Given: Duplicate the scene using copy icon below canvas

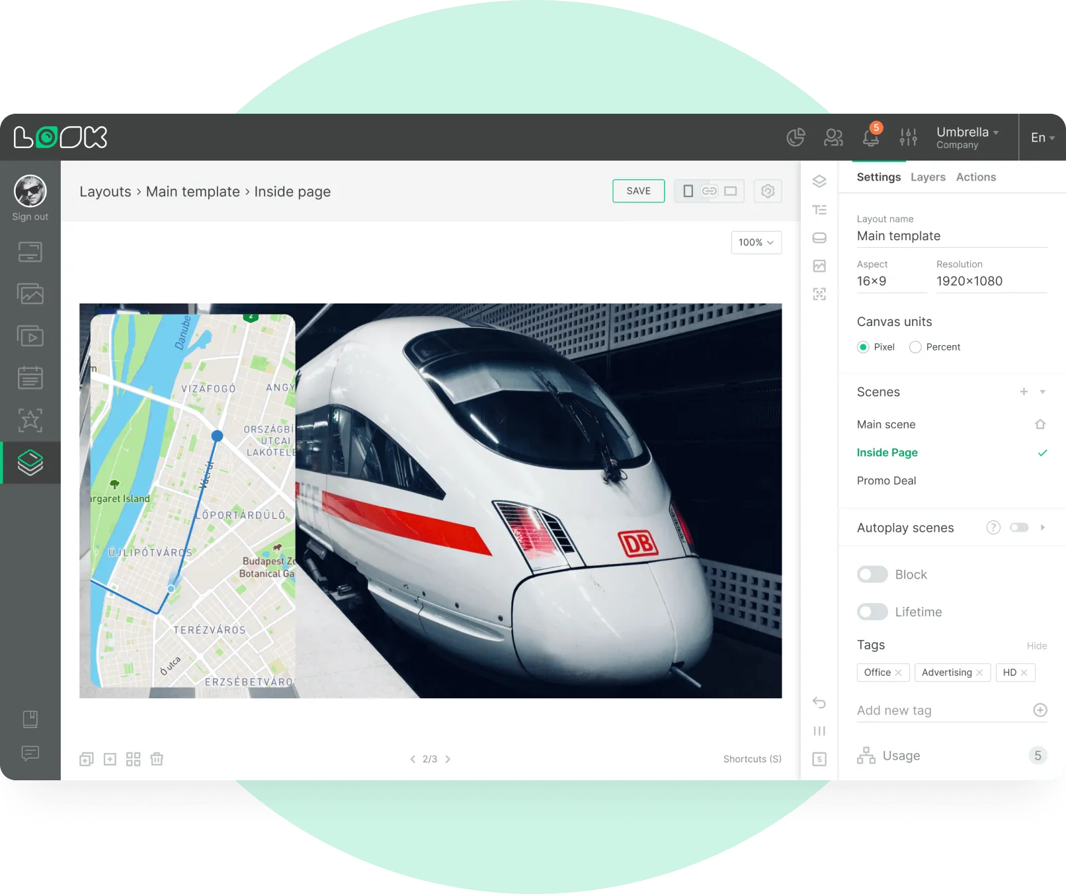Looking at the screenshot, I should (x=86, y=759).
